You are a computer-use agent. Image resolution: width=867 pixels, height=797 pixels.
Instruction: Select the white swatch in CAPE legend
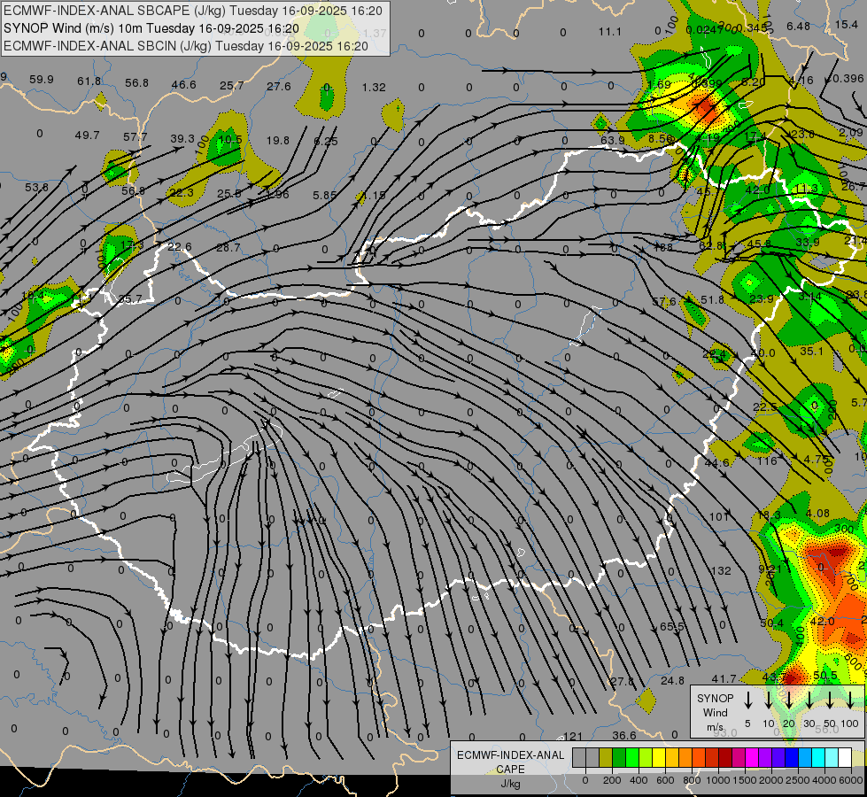(844, 757)
